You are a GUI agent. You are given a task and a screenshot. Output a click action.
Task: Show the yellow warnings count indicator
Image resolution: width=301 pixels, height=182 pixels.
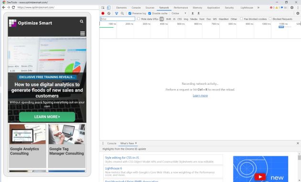click(278, 8)
